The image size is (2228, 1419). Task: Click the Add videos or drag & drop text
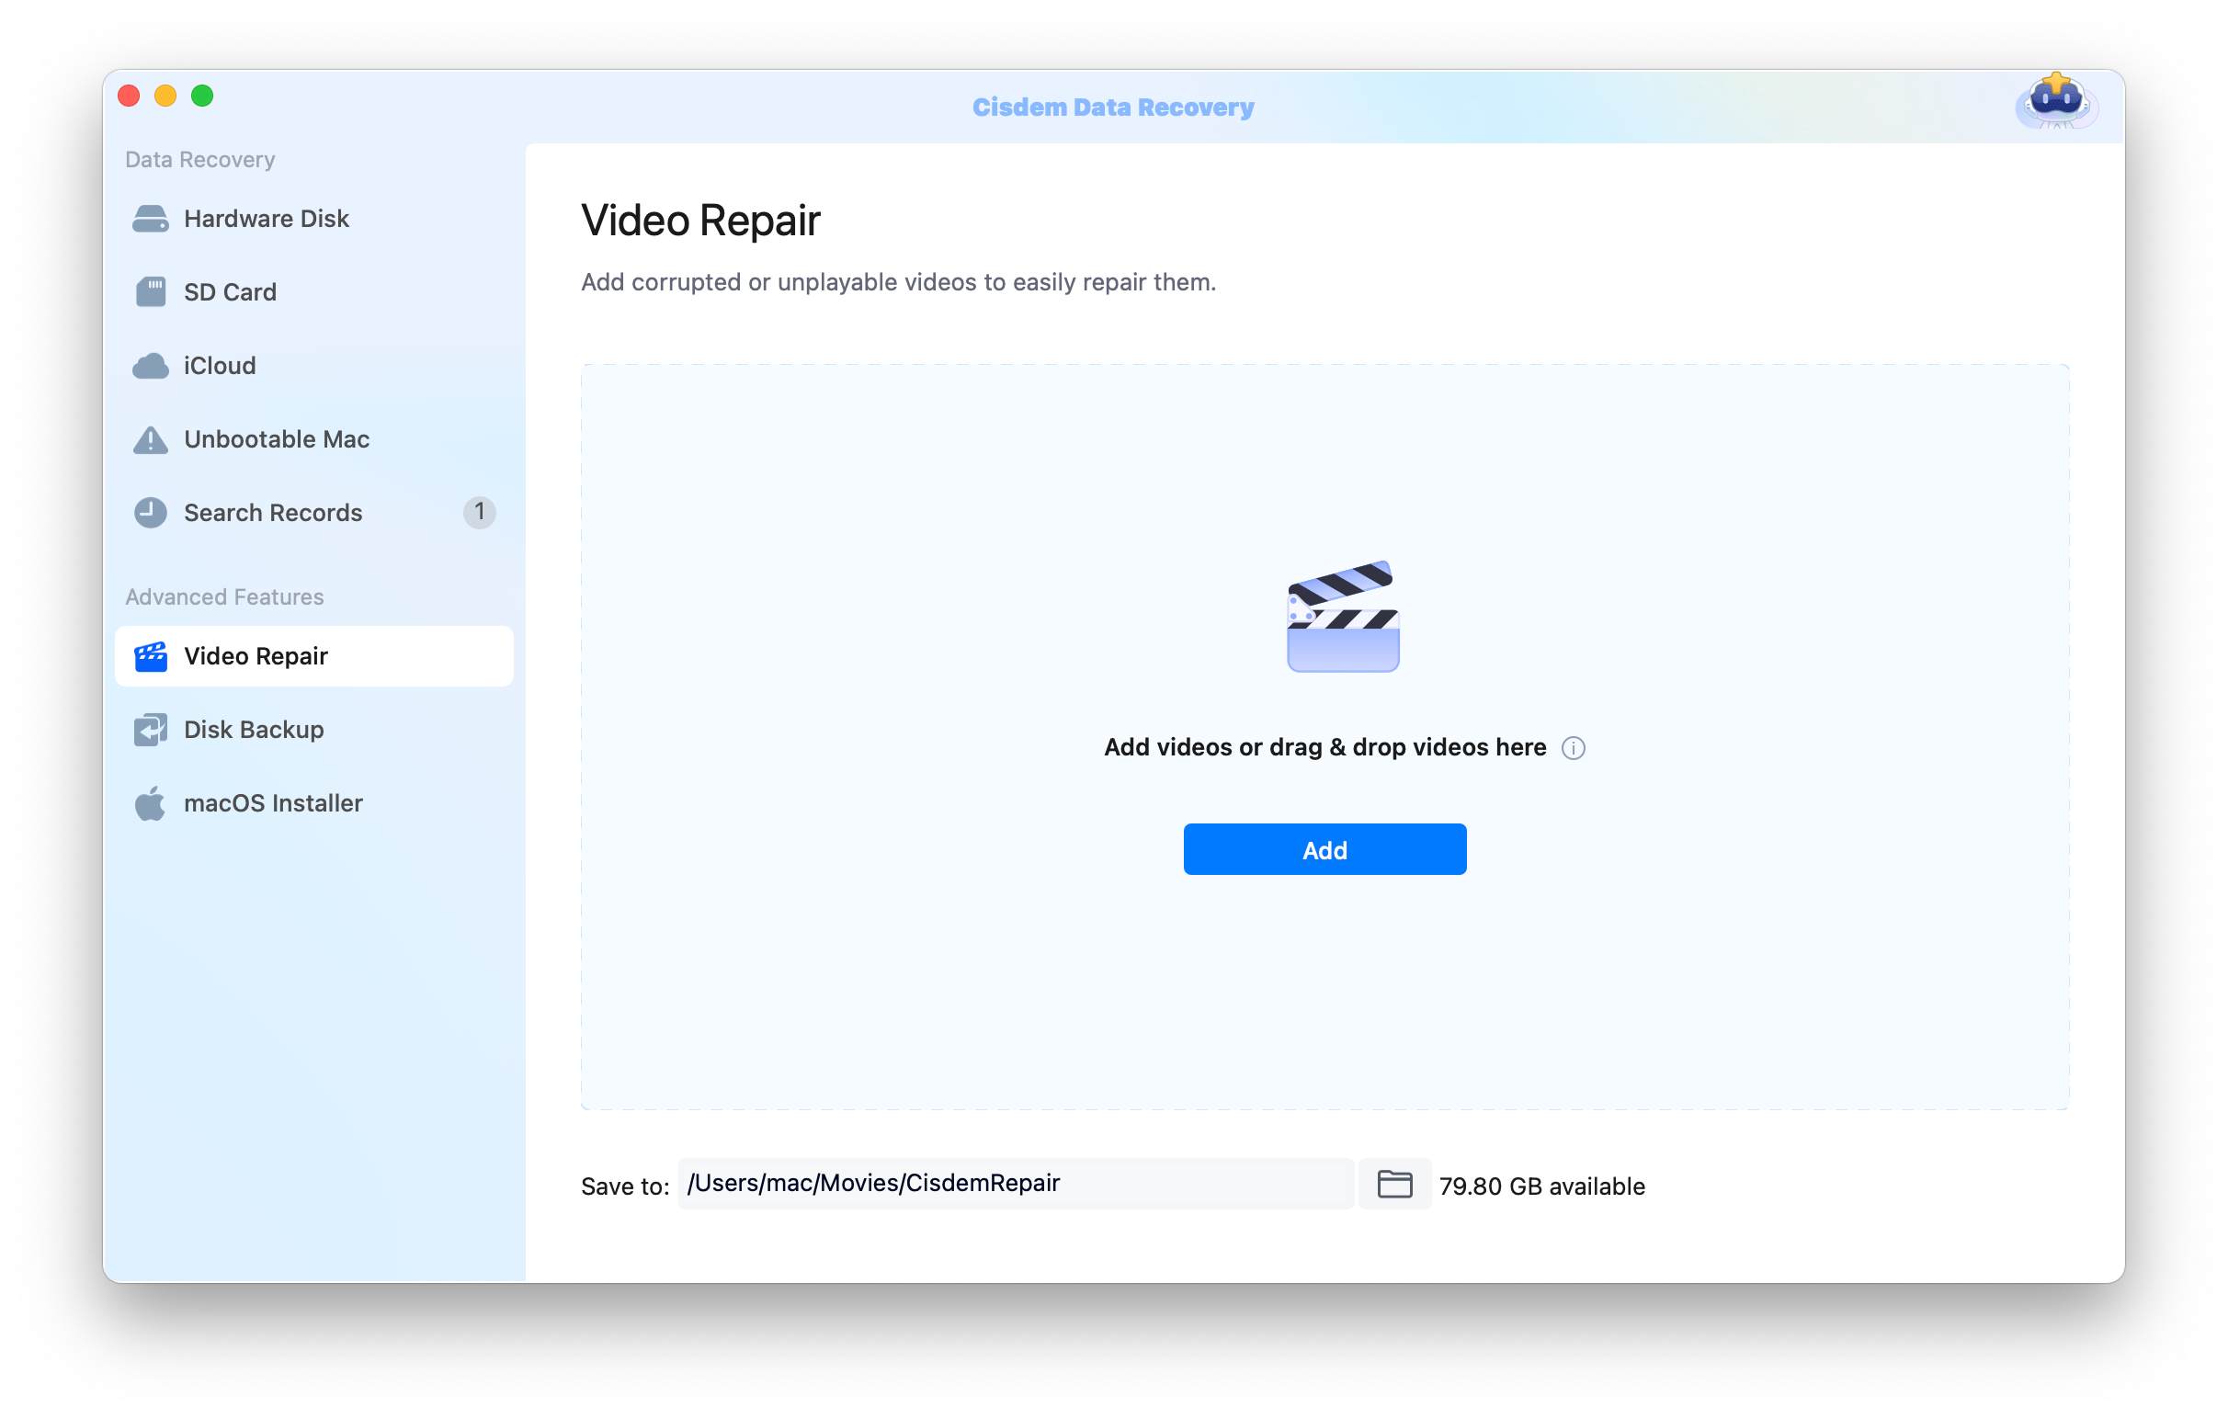1325,746
